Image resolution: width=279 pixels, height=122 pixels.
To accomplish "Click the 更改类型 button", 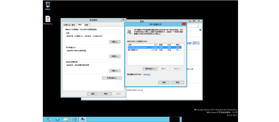I will [x=150, y=69].
